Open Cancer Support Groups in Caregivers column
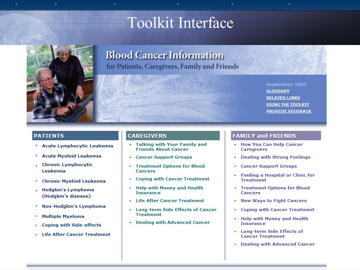Image resolution: width=360 pixels, height=270 pixels. 164,157
